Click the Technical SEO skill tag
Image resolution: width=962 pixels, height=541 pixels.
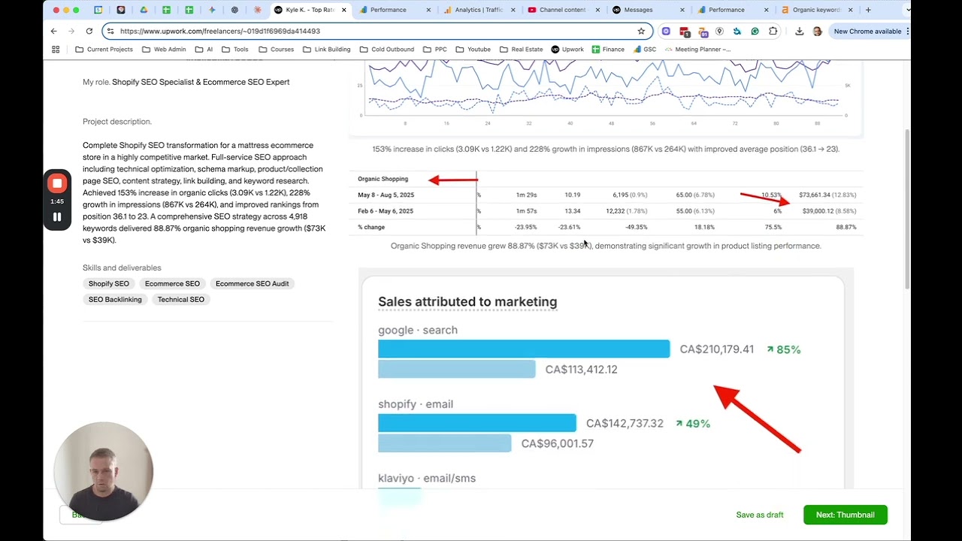[181, 300]
